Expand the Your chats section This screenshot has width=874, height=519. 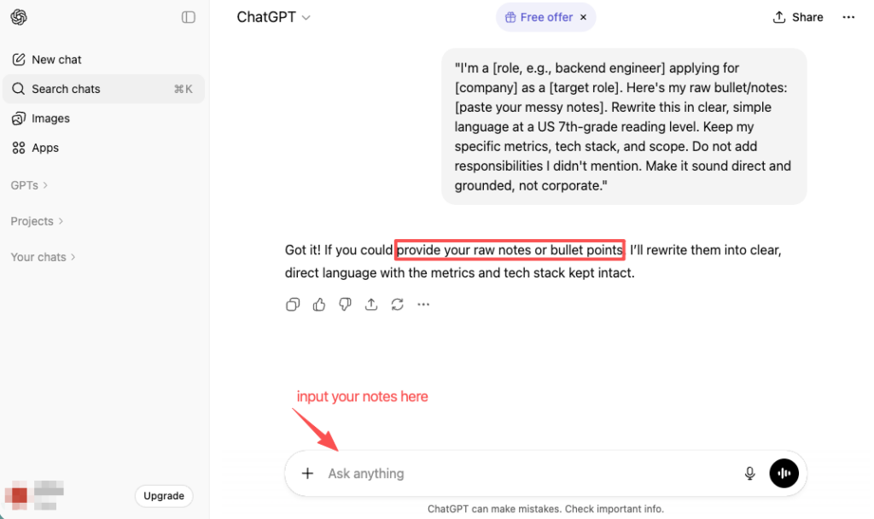coord(43,256)
